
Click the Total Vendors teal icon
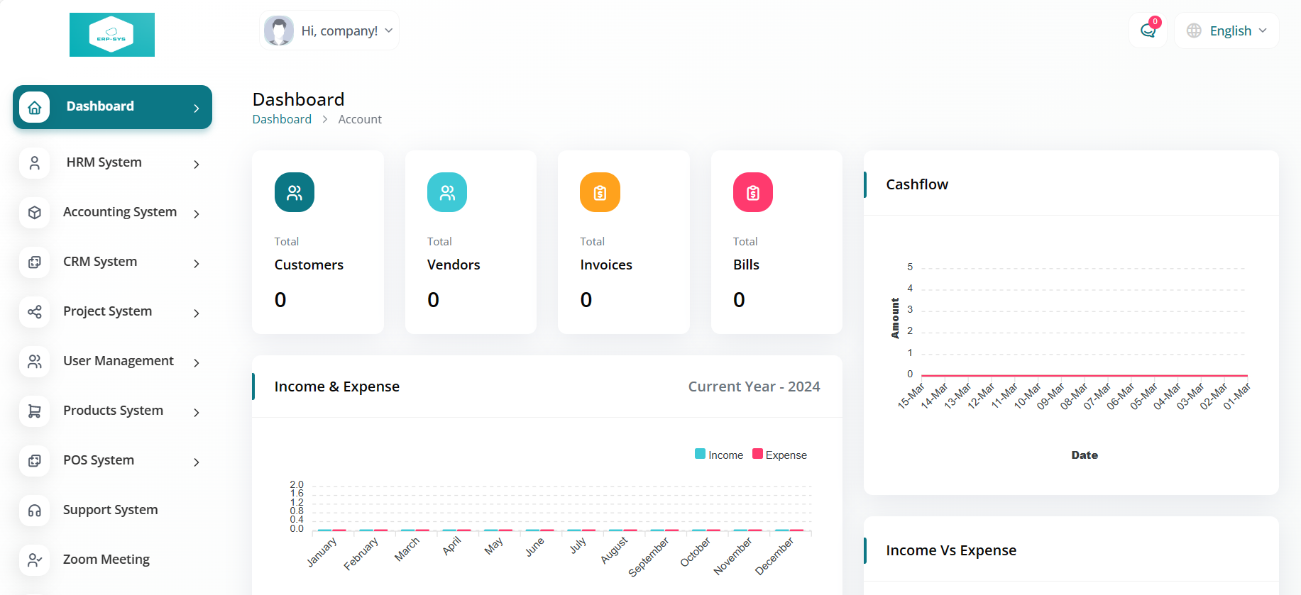(447, 192)
